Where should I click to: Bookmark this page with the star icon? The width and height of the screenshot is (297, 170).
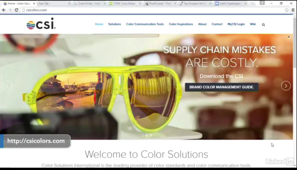[x=287, y=10]
